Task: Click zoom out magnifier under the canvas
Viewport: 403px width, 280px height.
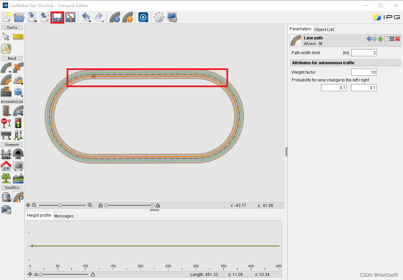Action: pos(34,205)
